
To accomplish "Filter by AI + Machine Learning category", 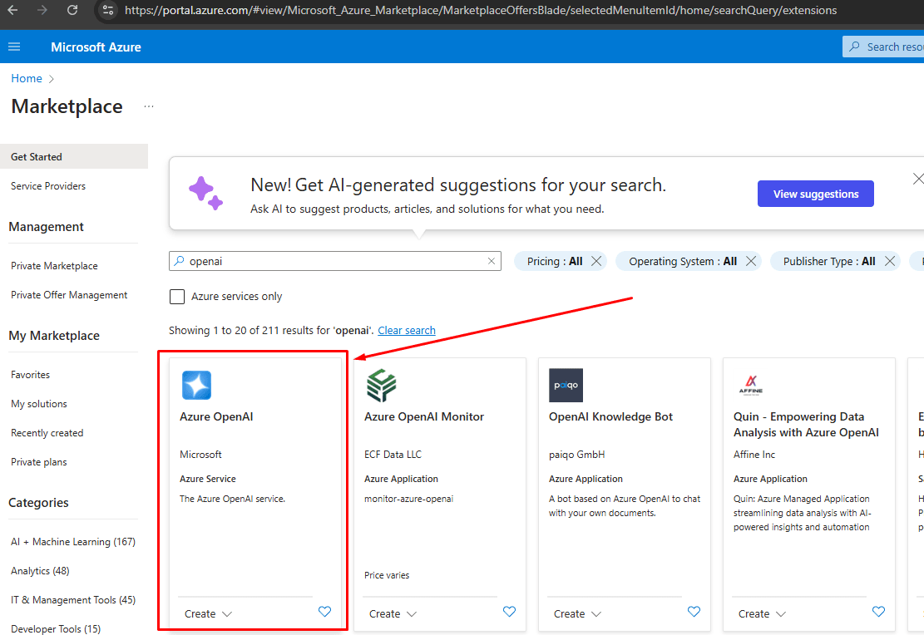I will [x=73, y=542].
